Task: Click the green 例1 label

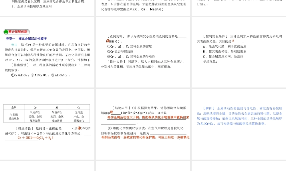Action: pos(14,45)
